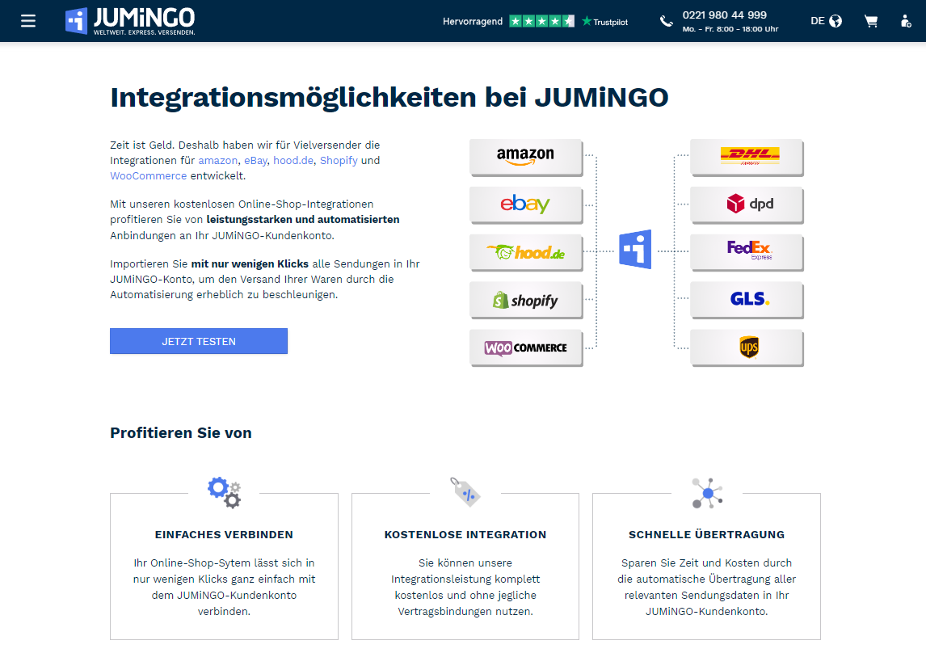Click the globe language icon
Screen dimensions: 926x670
coord(836,21)
